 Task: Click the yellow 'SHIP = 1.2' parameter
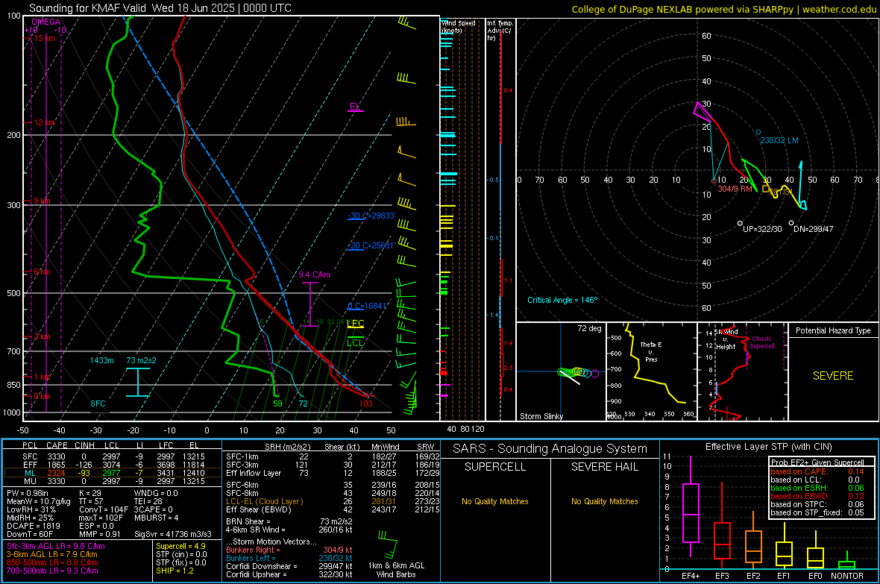[x=175, y=571]
